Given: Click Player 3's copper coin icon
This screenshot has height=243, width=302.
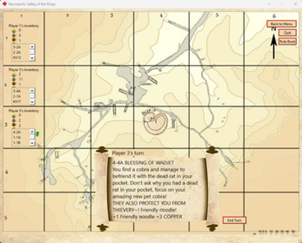Looking at the screenshot, I should (14, 125).
